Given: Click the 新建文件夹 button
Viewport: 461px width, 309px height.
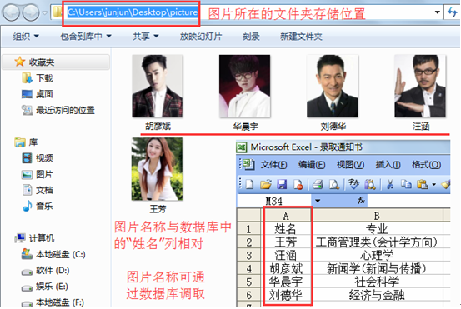Looking at the screenshot, I should tap(301, 37).
